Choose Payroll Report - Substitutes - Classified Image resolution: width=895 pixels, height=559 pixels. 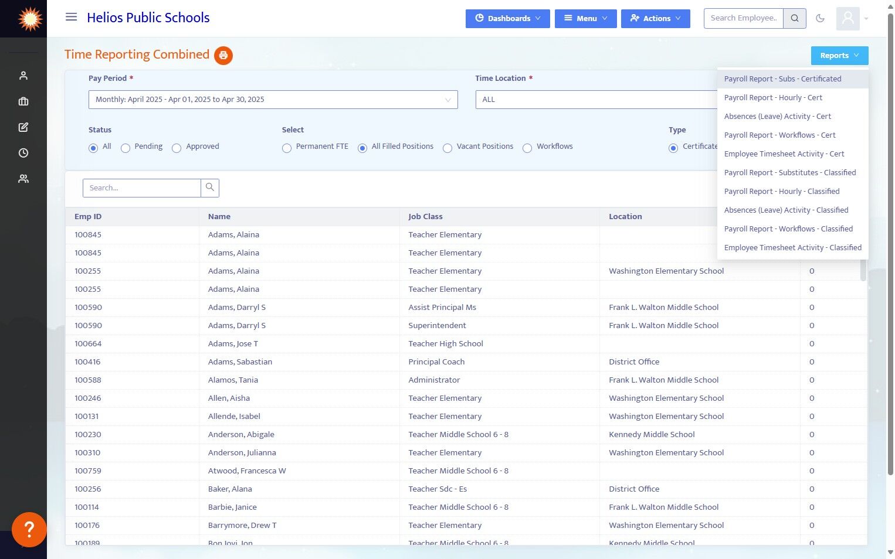793,173
